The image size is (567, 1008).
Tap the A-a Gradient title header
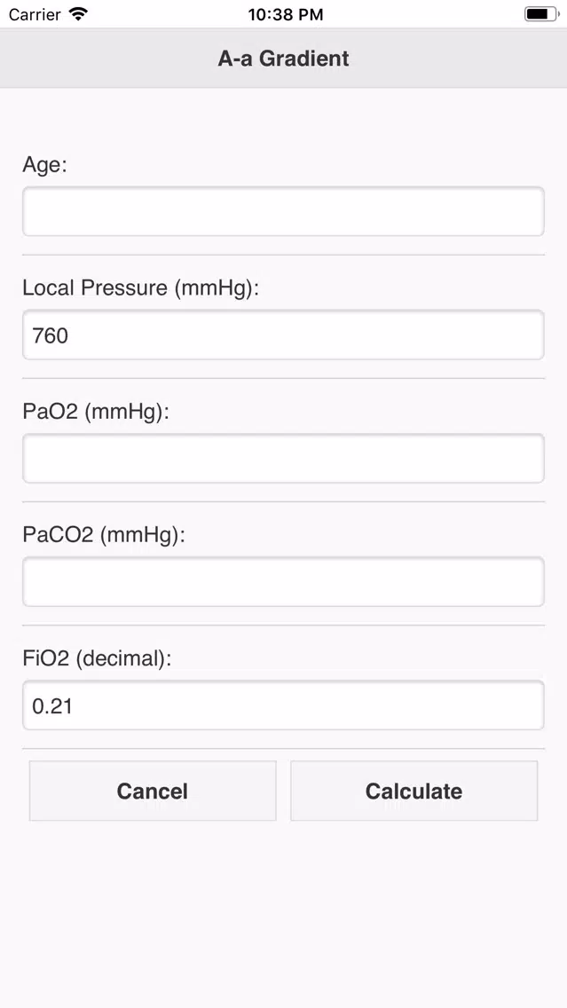click(284, 59)
